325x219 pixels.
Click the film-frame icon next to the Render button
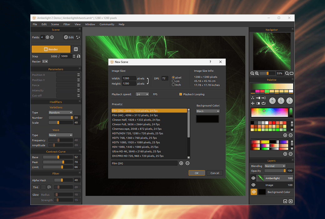(76, 49)
